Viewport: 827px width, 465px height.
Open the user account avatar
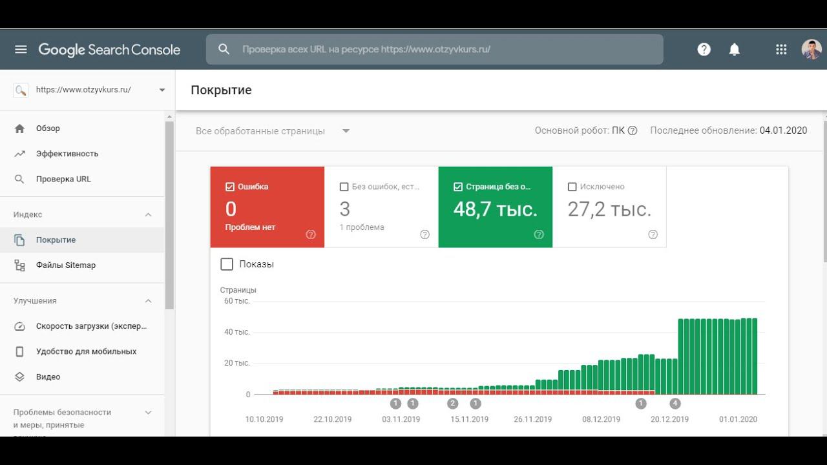coord(811,49)
